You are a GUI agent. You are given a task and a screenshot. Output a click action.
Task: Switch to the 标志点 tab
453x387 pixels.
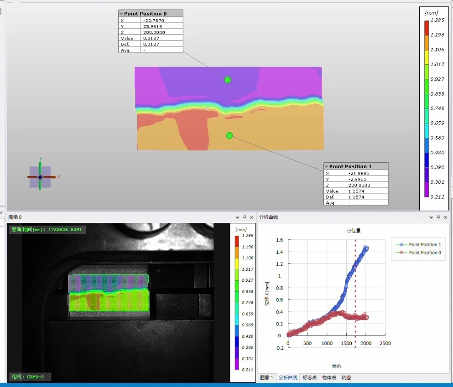[x=309, y=377]
